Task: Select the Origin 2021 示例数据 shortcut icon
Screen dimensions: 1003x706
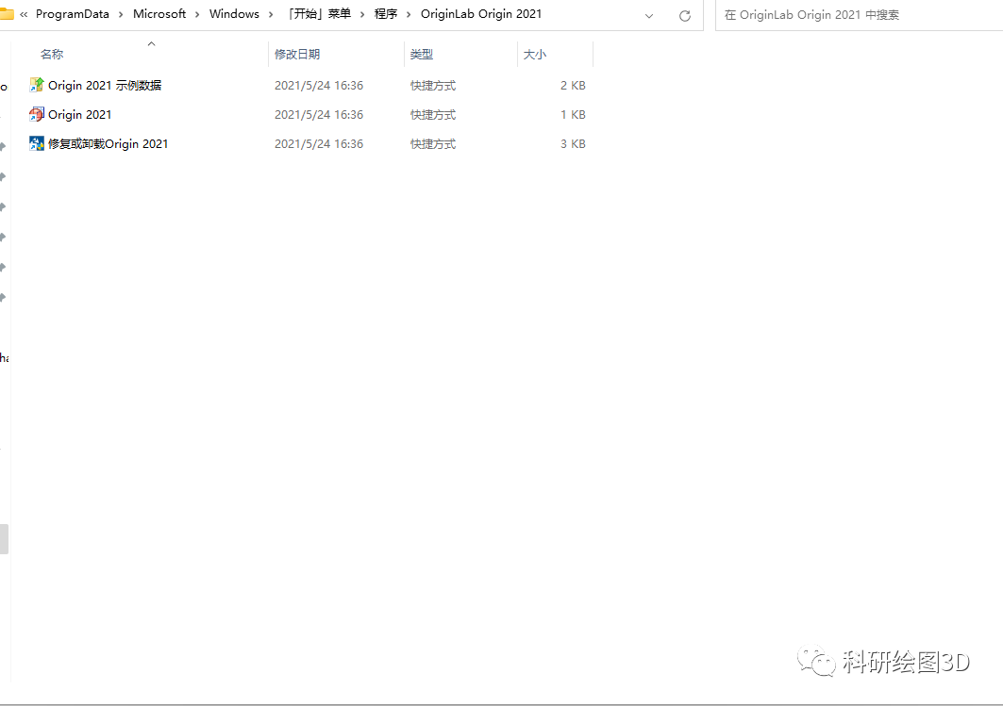Action: pyautogui.click(x=37, y=85)
